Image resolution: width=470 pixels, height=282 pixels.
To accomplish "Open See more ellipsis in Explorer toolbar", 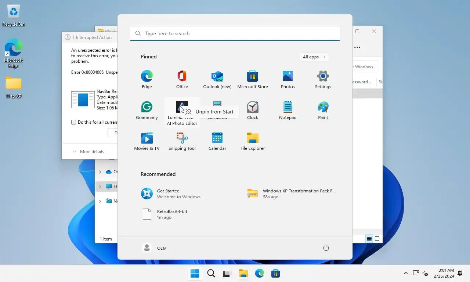I will coord(357,47).
